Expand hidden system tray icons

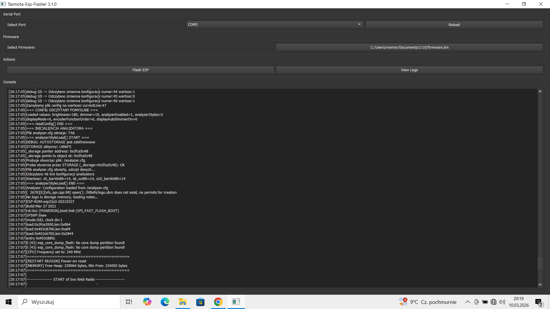point(467,302)
